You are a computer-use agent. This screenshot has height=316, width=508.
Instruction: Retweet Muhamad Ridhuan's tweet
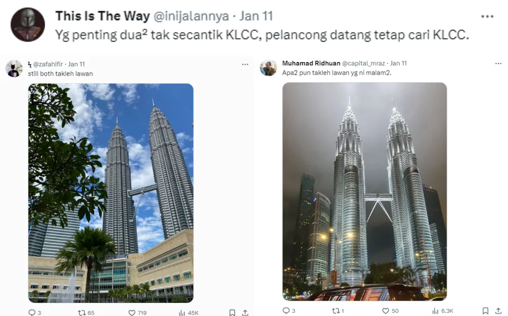point(336,310)
